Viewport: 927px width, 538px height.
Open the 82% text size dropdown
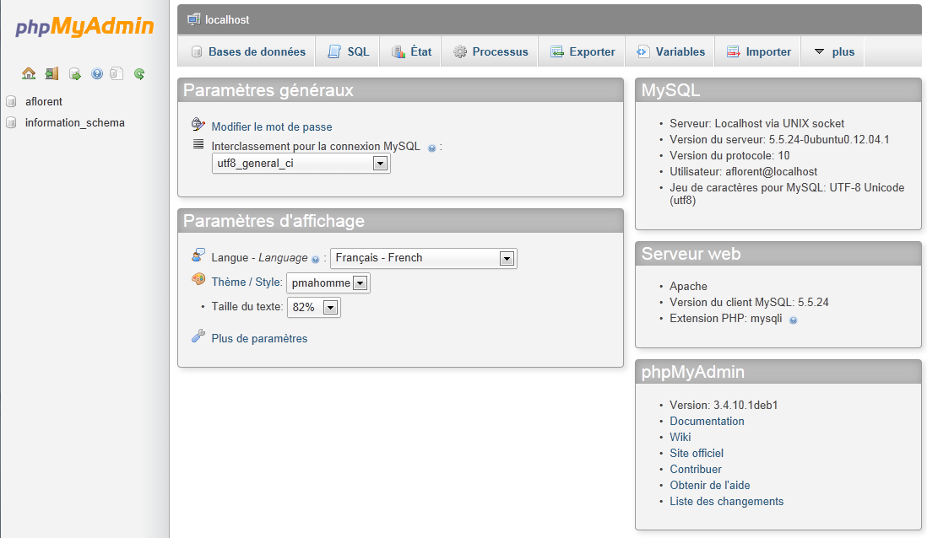[314, 307]
